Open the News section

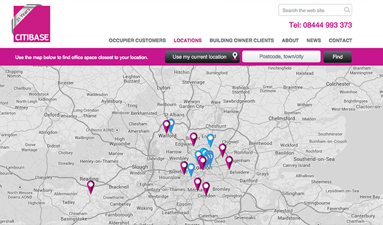click(314, 40)
